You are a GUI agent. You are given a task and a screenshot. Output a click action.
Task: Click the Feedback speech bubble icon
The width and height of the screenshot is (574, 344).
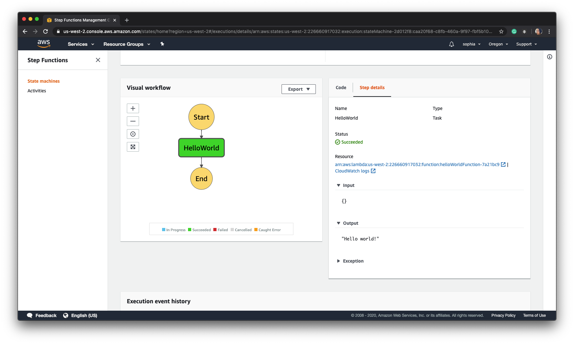coord(30,315)
